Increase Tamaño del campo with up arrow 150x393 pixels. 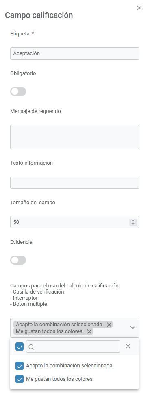click(x=133, y=221)
